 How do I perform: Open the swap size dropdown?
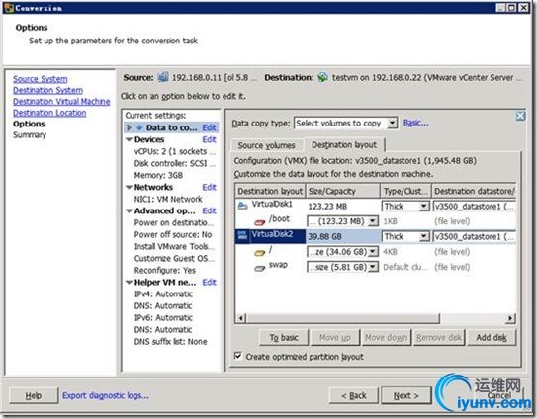[x=373, y=267]
